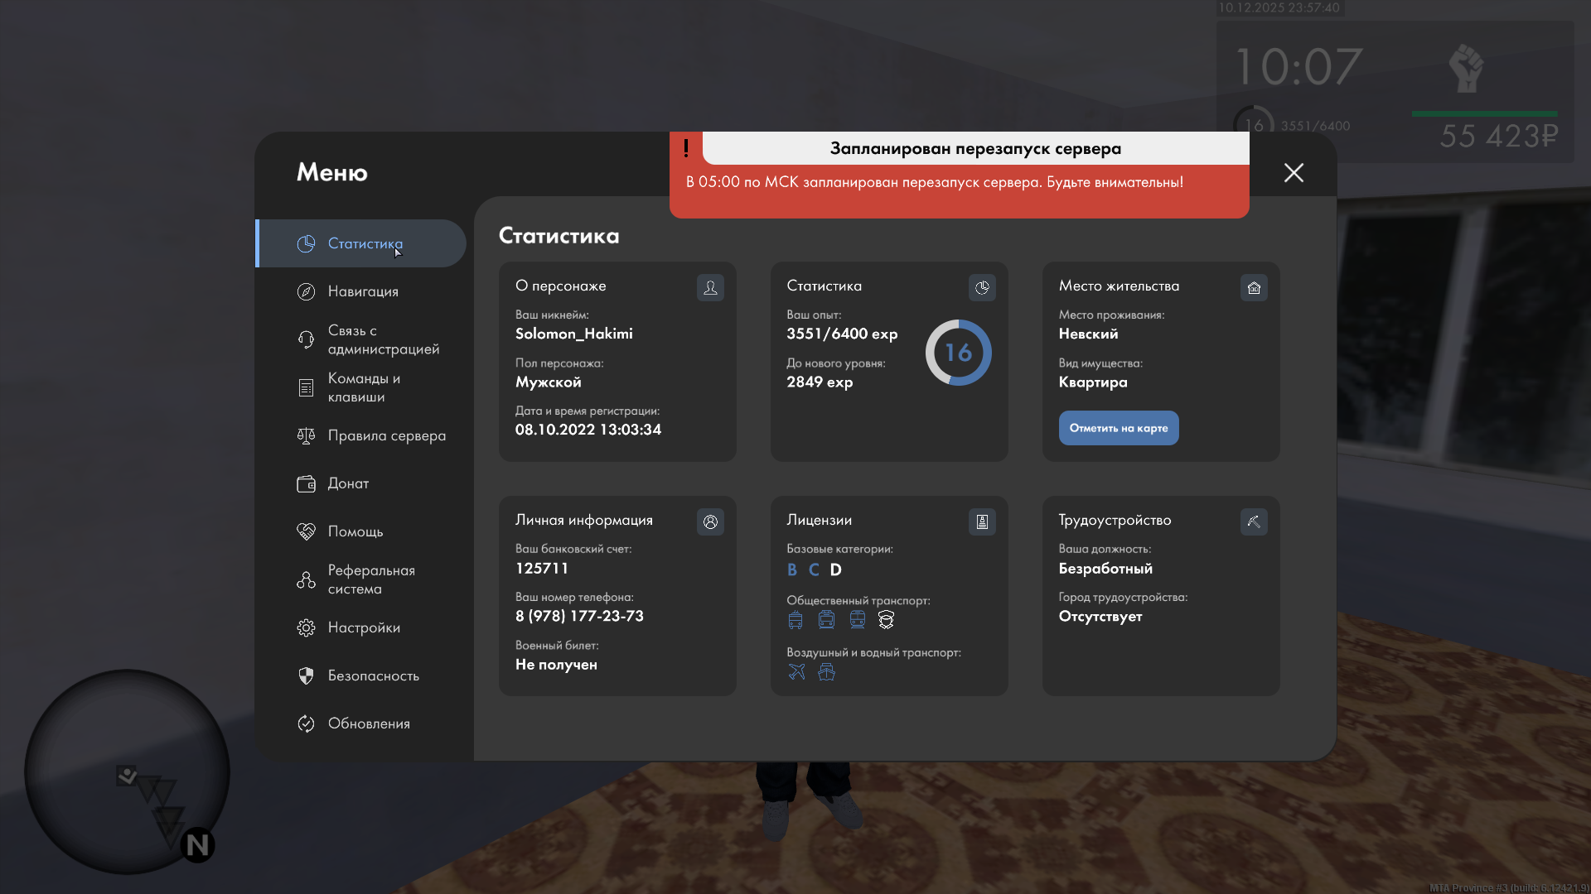Click the user icon in Личная информация card
The height and width of the screenshot is (894, 1591).
[710, 521]
